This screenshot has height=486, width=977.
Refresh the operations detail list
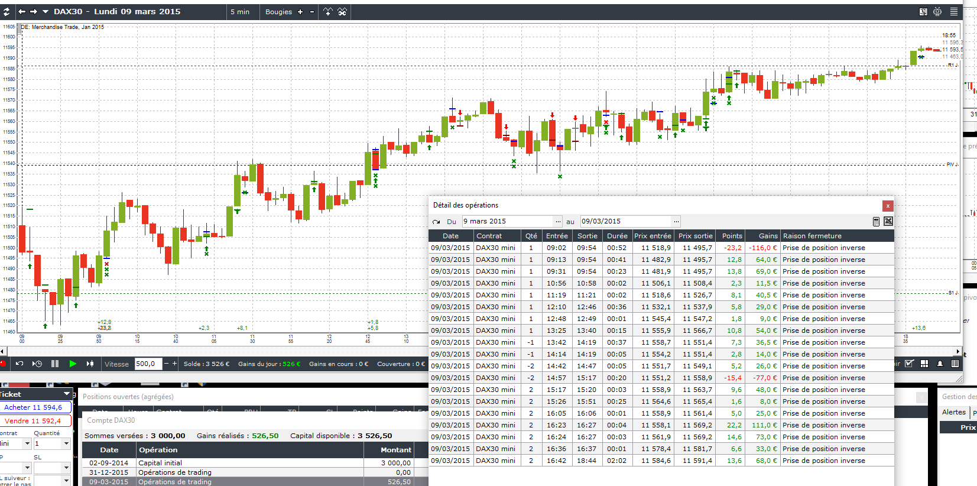click(436, 222)
